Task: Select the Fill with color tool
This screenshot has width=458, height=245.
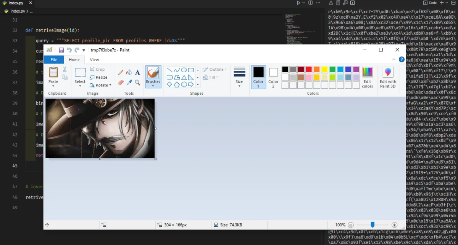Action: (x=130, y=72)
